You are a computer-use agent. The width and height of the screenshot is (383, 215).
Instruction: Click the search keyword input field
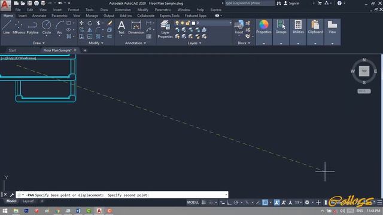[250, 3]
